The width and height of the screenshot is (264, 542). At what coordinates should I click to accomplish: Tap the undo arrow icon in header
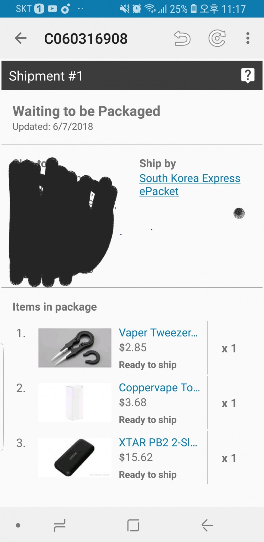[182, 38]
